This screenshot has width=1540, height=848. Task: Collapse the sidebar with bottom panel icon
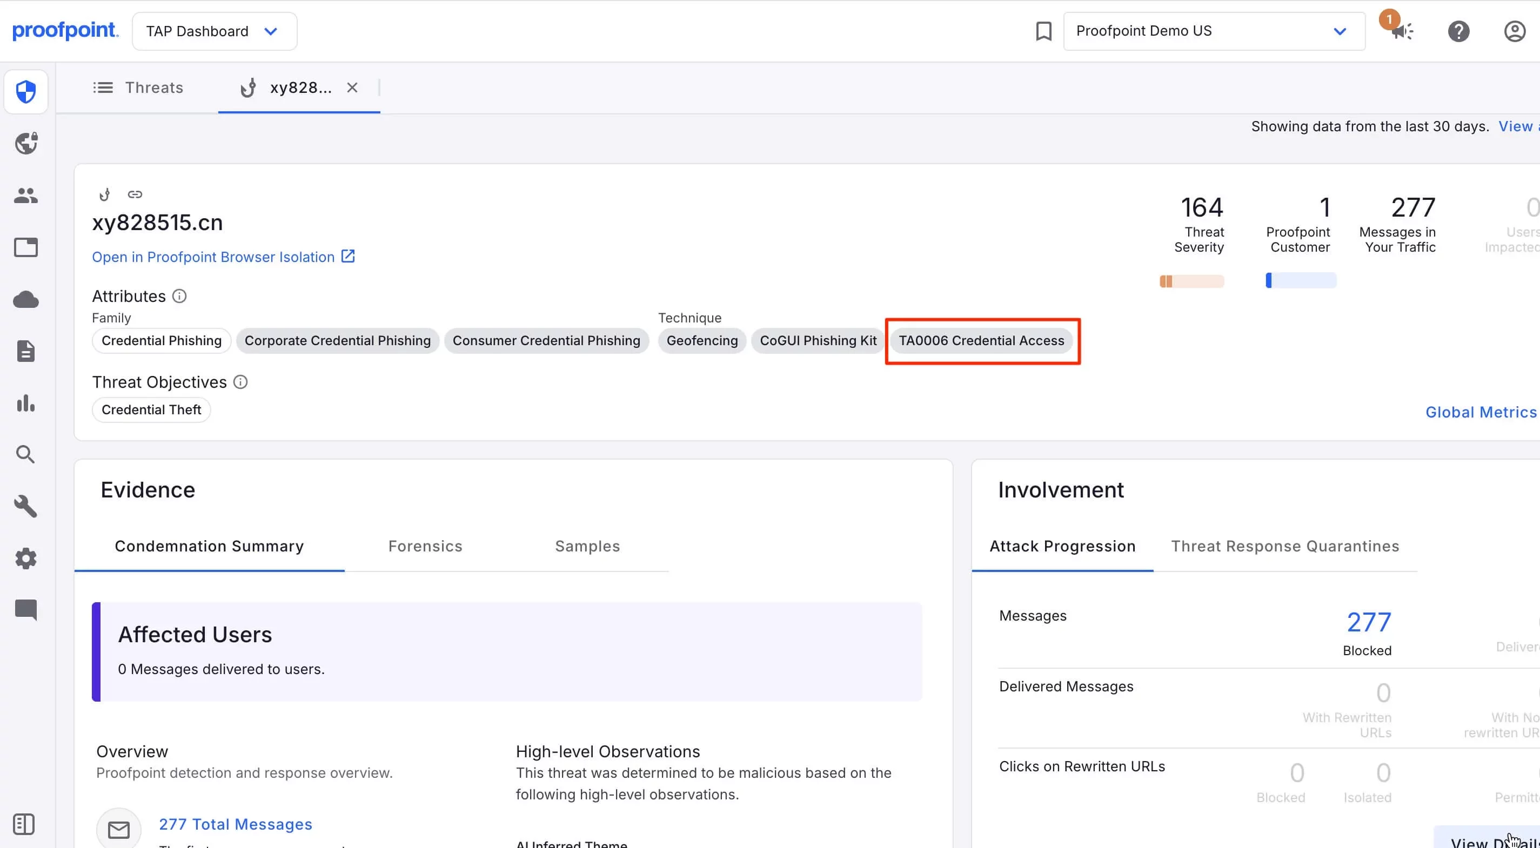click(24, 824)
